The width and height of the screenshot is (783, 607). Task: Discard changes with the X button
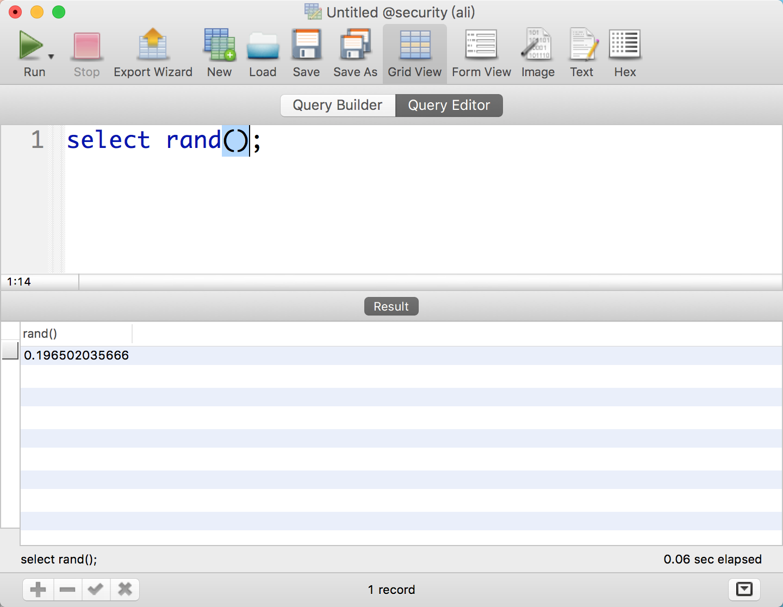pyautogui.click(x=125, y=589)
